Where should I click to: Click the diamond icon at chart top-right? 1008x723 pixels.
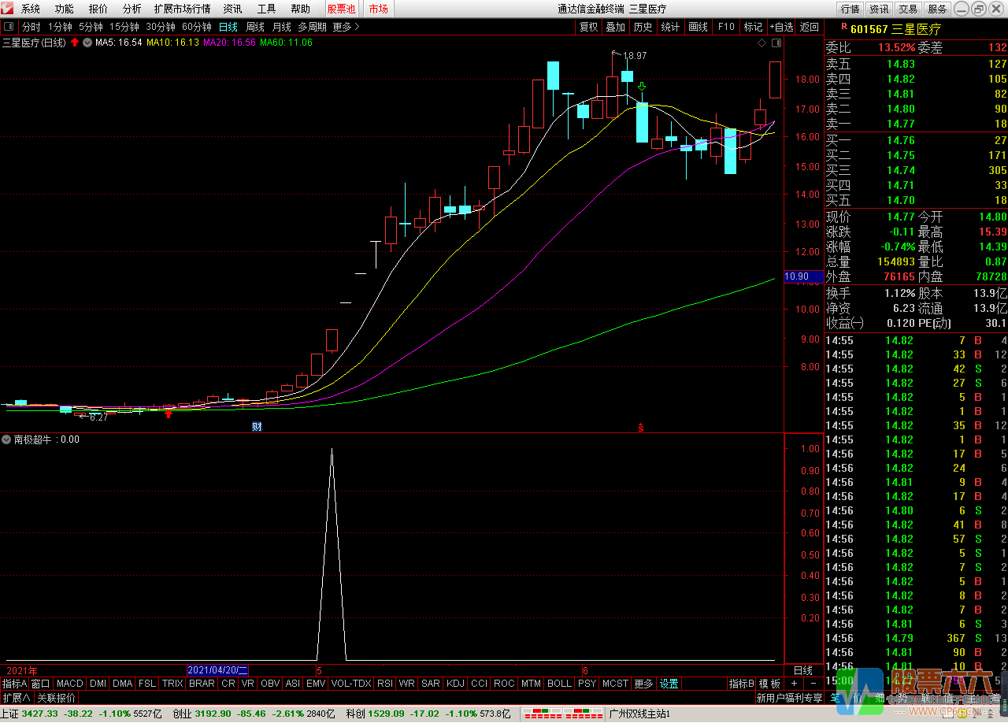tap(762, 43)
